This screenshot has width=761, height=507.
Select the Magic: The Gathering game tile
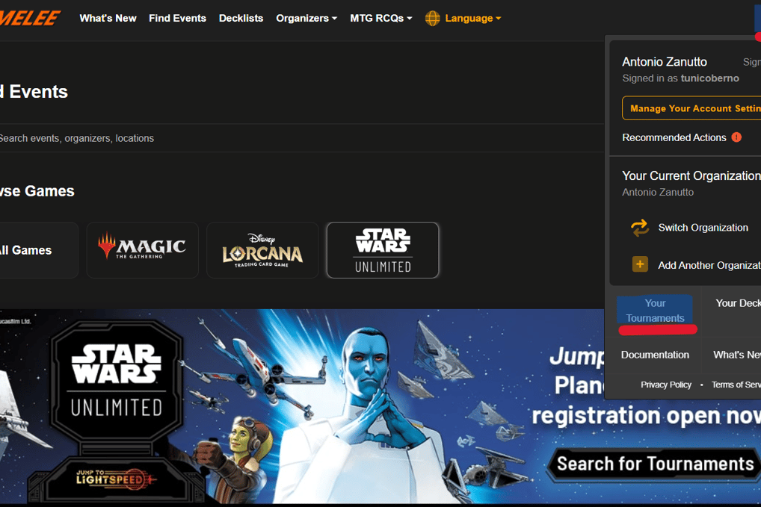pos(142,250)
